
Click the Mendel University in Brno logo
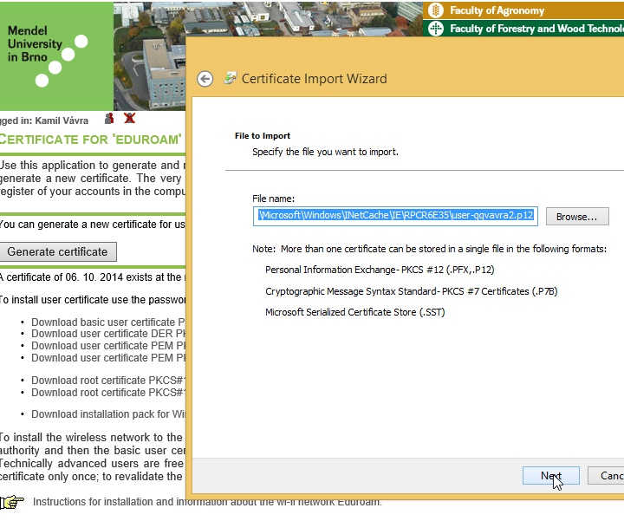click(x=56, y=55)
